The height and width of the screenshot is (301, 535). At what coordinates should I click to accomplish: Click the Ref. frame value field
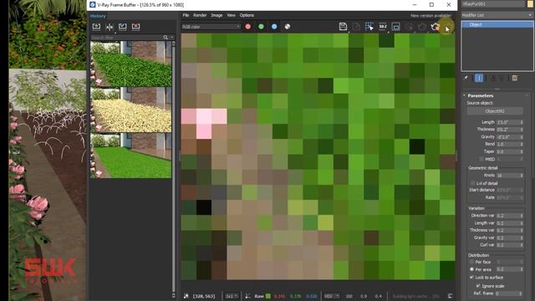click(507, 293)
